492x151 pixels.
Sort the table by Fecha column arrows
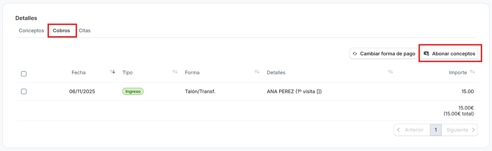click(113, 72)
